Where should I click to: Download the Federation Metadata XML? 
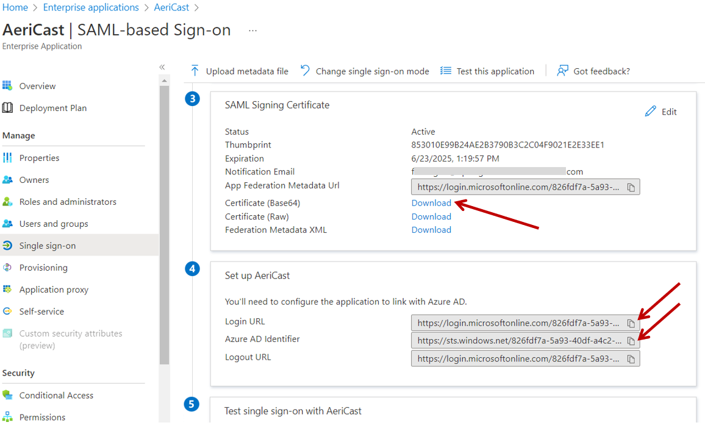coord(431,230)
